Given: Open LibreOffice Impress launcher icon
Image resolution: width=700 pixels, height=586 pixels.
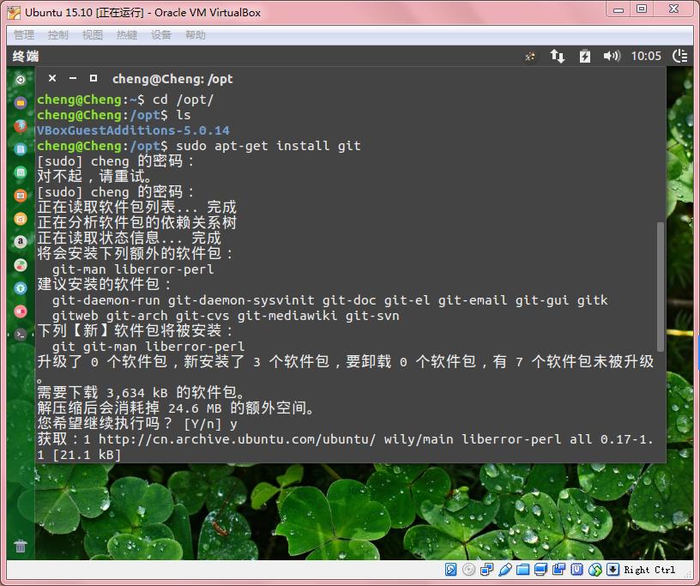Looking at the screenshot, I should 21,196.
